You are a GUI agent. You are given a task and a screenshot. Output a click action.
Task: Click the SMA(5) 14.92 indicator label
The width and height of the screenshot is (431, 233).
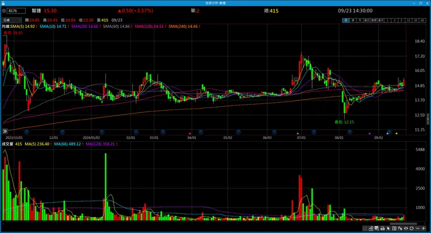[x=24, y=27]
